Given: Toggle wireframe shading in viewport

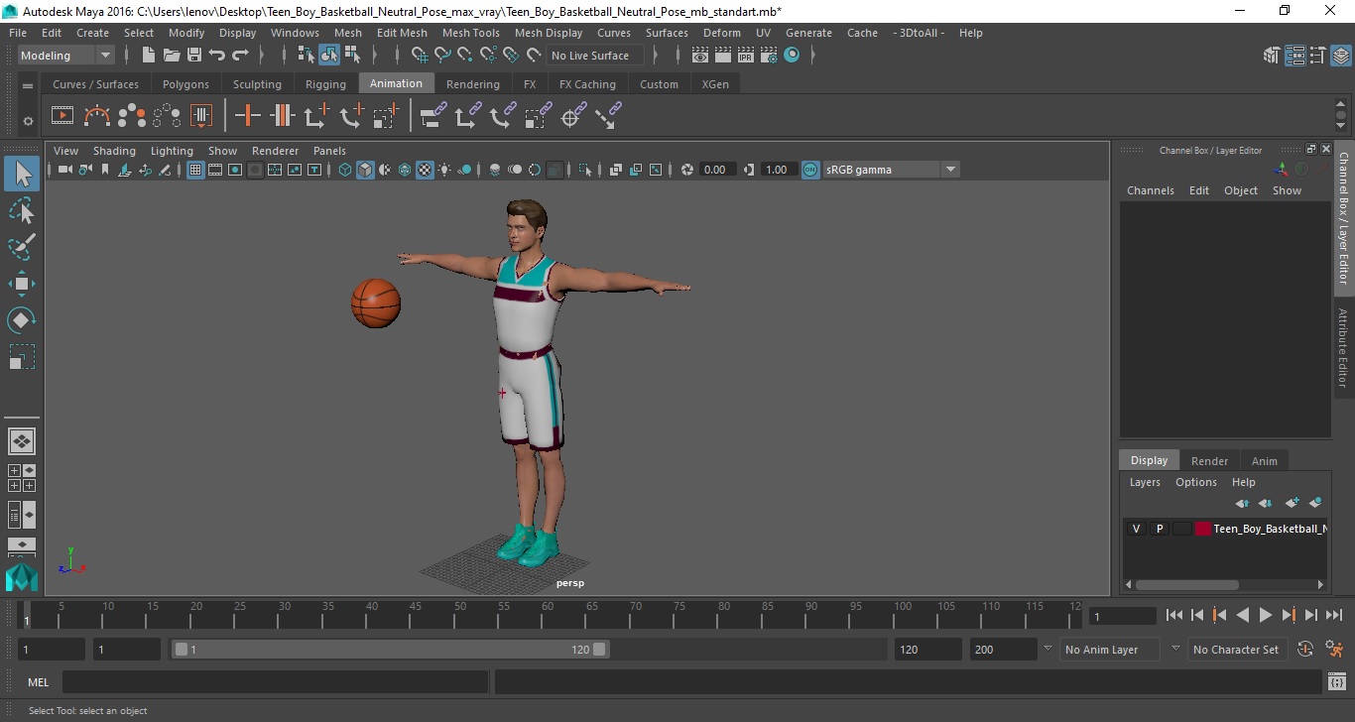Looking at the screenshot, I should pos(345,170).
